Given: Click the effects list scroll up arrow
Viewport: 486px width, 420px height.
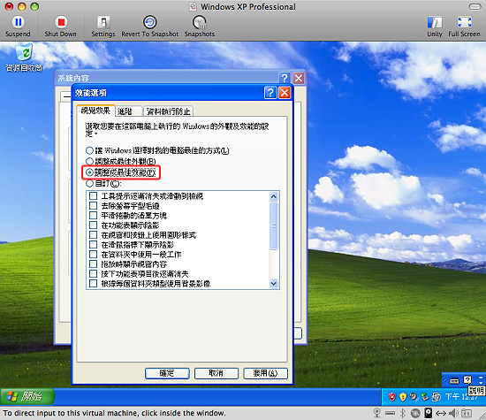Looking at the screenshot, I should 274,196.
